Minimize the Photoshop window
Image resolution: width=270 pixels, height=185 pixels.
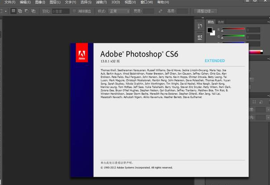tap(247, 1)
